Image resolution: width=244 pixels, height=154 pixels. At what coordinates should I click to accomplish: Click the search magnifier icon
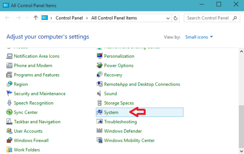click(x=235, y=18)
